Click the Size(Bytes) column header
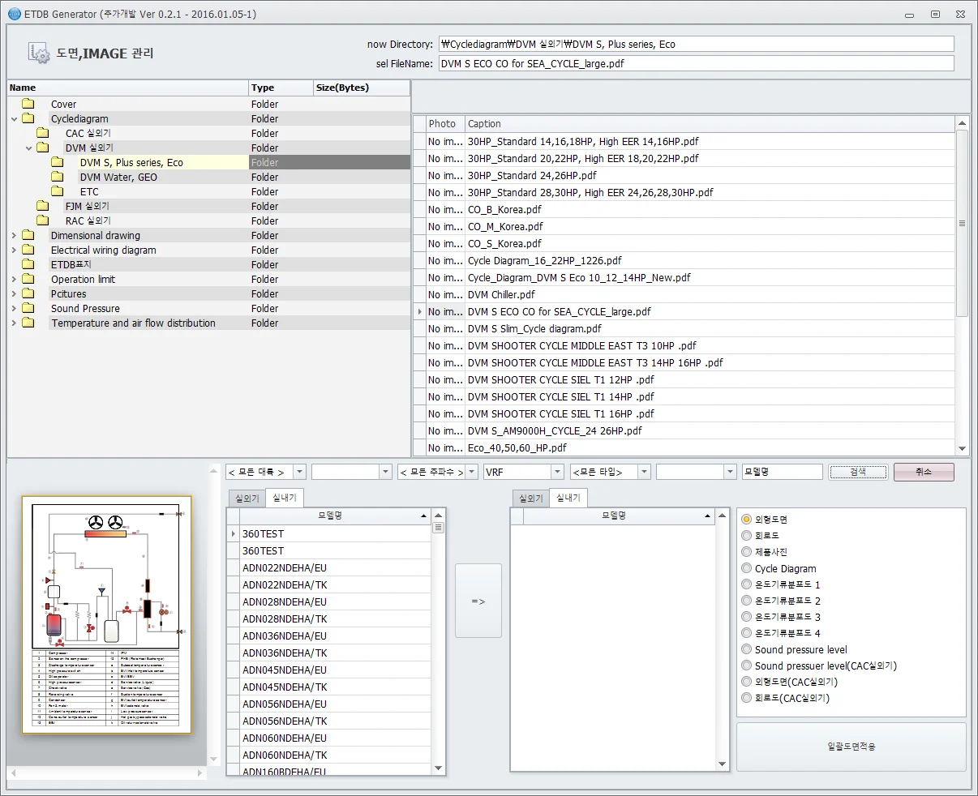 [362, 88]
